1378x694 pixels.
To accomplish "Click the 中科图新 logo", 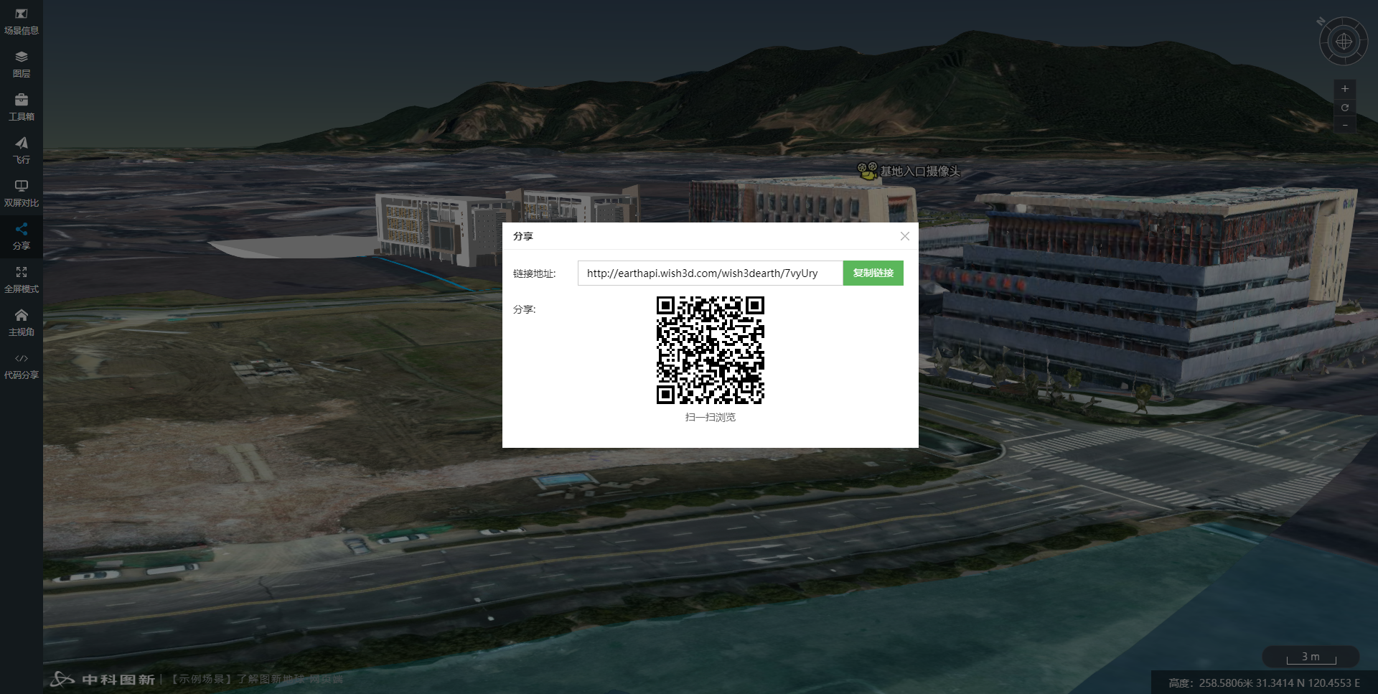I will click(x=103, y=679).
